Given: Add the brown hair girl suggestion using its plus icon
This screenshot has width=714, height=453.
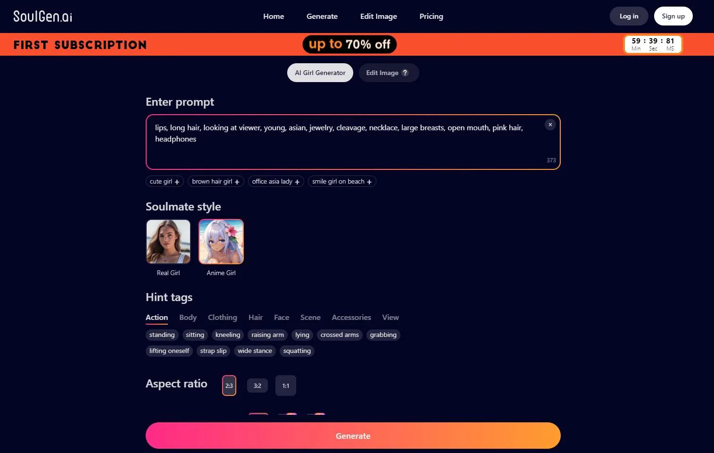Looking at the screenshot, I should coord(237,182).
